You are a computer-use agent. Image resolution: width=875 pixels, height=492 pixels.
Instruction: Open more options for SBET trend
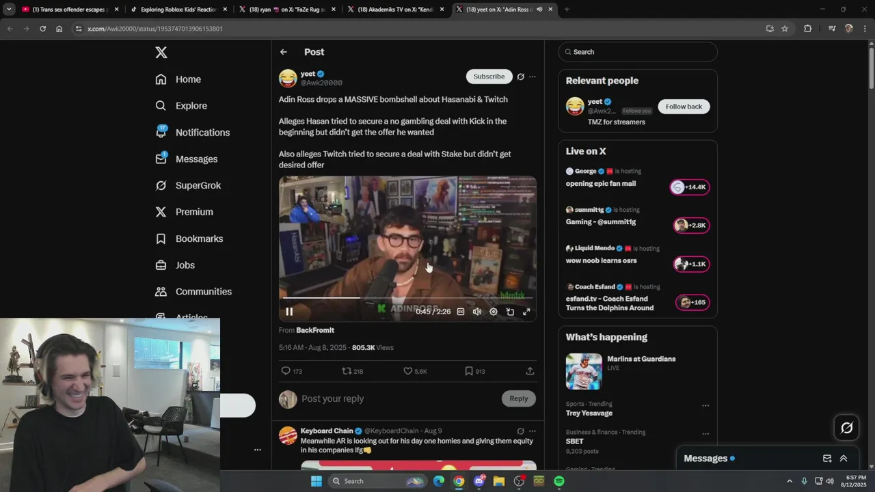point(705,433)
